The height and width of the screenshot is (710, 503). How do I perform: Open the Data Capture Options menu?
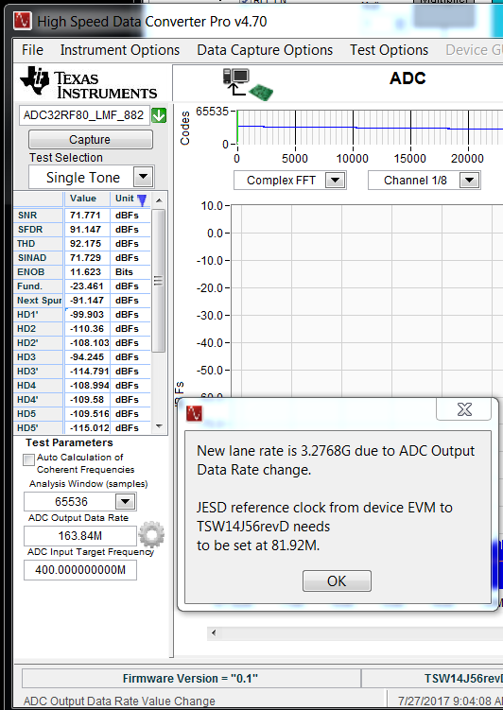tap(265, 50)
